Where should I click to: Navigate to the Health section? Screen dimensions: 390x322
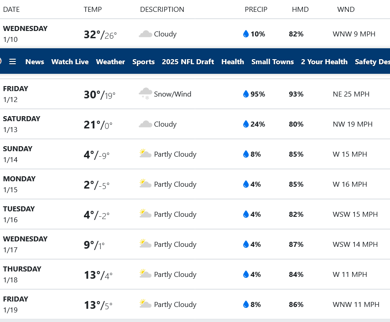[x=233, y=61]
